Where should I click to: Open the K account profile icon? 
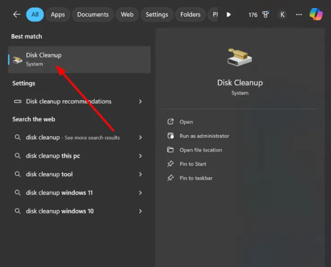tap(282, 15)
